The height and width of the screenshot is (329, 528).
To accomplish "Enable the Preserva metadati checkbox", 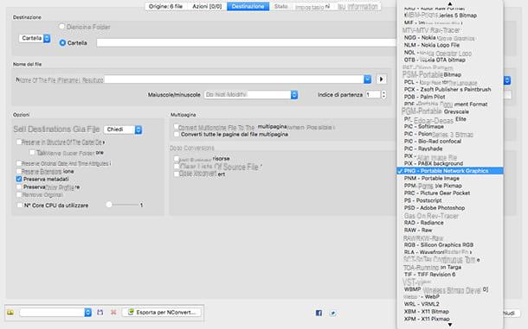I will (x=19, y=179).
